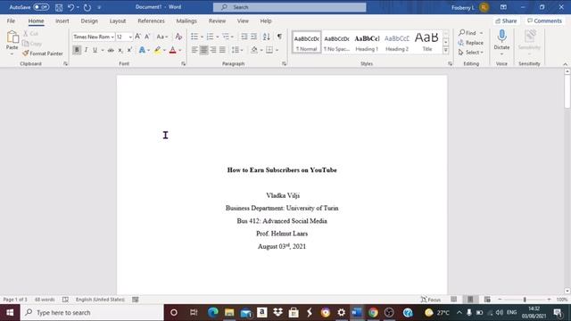Decrease paragraph indent
Screen dimensions: 571x321
pos(244,37)
